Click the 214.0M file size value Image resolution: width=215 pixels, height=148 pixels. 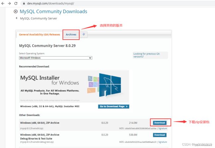[x=133, y=123]
